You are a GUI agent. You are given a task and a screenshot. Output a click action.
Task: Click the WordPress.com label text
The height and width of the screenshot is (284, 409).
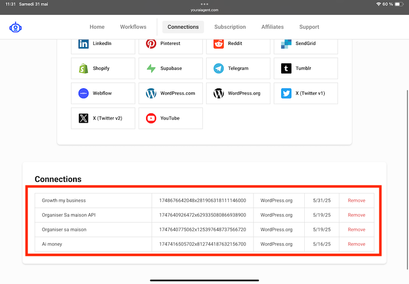[177, 93]
